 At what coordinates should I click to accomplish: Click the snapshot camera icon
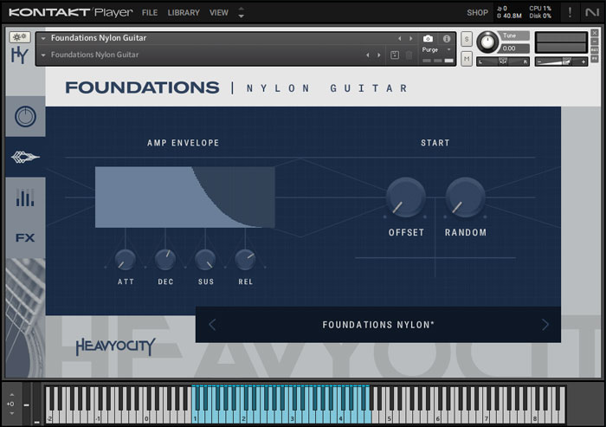pos(428,38)
